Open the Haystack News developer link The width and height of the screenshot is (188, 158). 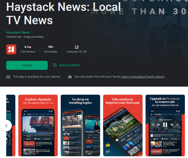click(18, 32)
